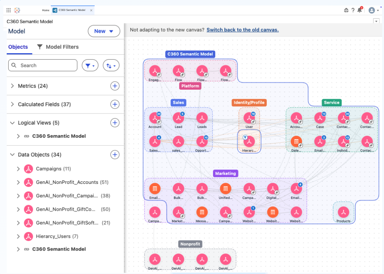384x274 pixels.
Task: Open the app launcher grid icon
Action: [9, 10]
